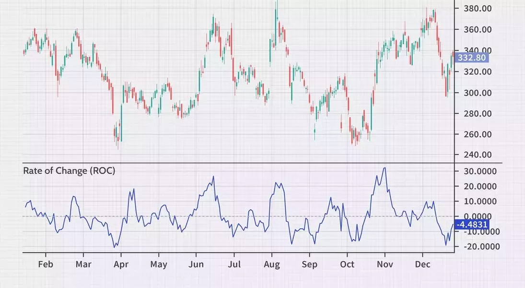
Task: Click the 300.00 price axis label
Action: pos(478,93)
